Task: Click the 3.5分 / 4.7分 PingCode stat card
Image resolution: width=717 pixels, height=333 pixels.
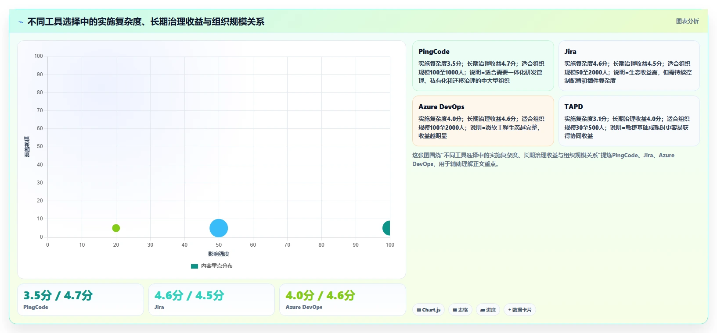Action: pyautogui.click(x=80, y=300)
